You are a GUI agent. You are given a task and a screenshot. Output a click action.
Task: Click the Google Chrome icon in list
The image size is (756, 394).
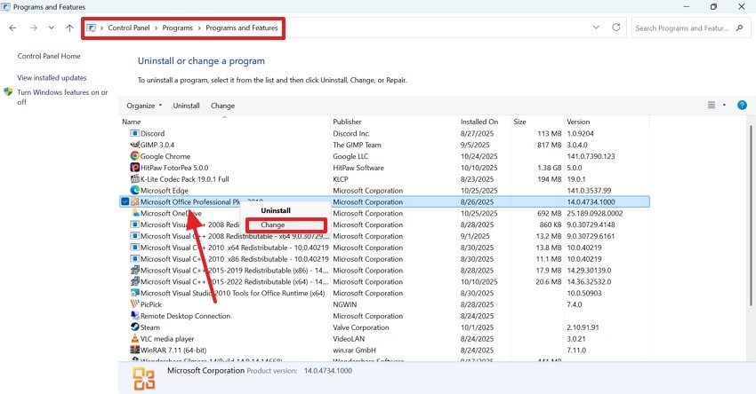(x=134, y=156)
